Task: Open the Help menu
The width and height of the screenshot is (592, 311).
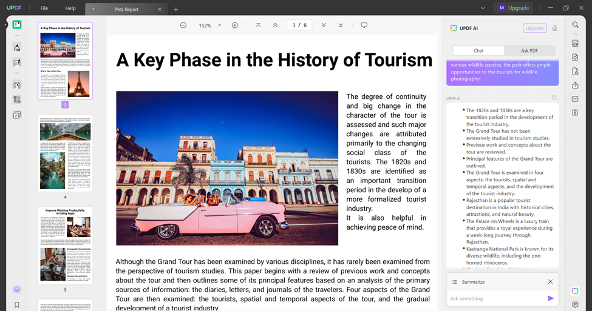Action: click(70, 8)
